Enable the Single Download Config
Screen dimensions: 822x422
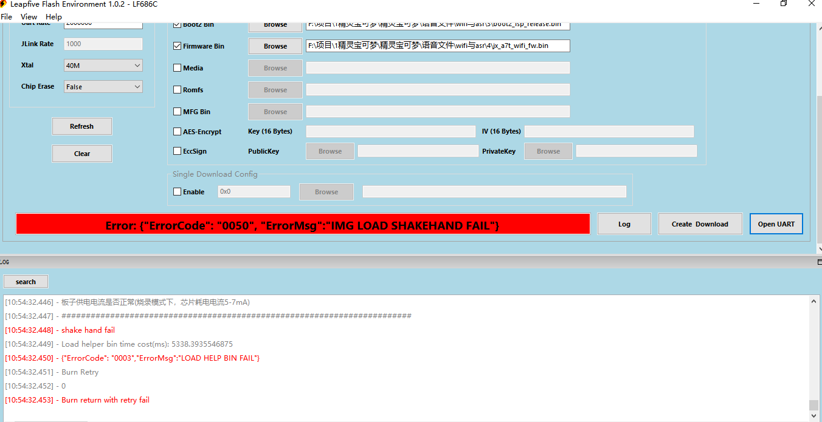(x=177, y=191)
